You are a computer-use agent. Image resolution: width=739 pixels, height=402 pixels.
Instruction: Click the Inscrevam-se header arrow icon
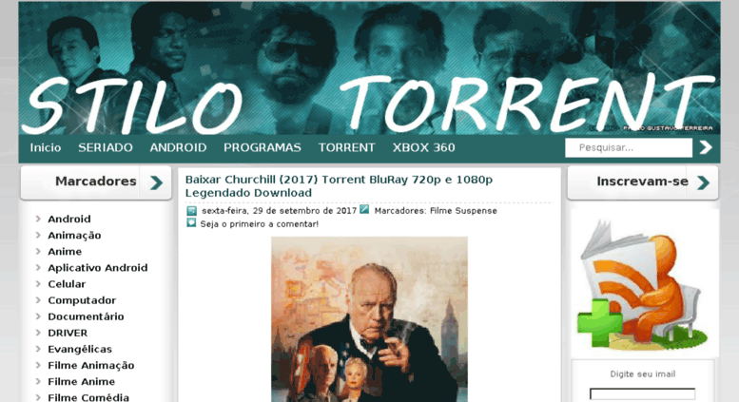point(703,182)
